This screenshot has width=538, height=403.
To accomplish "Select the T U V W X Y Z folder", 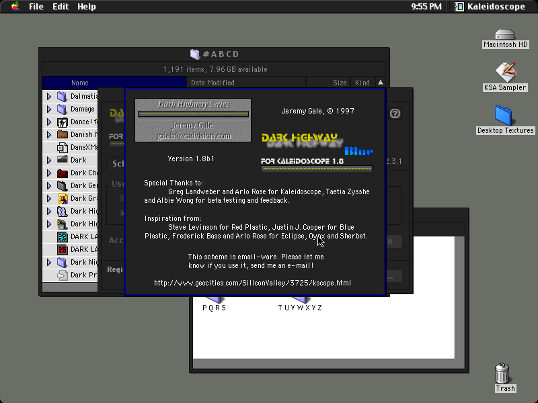I will click(300, 304).
